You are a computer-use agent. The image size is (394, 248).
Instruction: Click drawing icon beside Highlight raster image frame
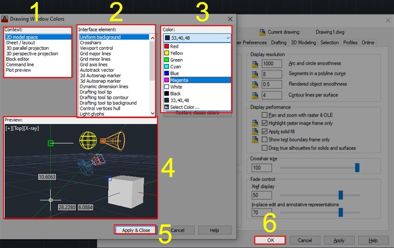(x=255, y=123)
